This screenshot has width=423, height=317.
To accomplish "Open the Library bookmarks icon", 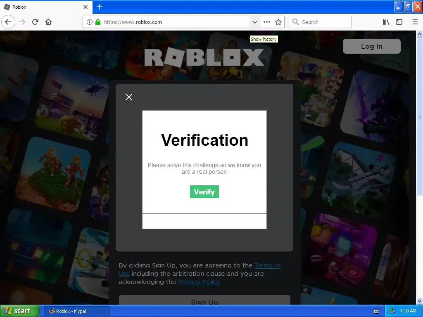I will pos(386,22).
